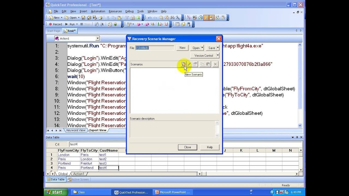Click the Copy icon in the main toolbar
349x196 pixels.
tap(113, 18)
